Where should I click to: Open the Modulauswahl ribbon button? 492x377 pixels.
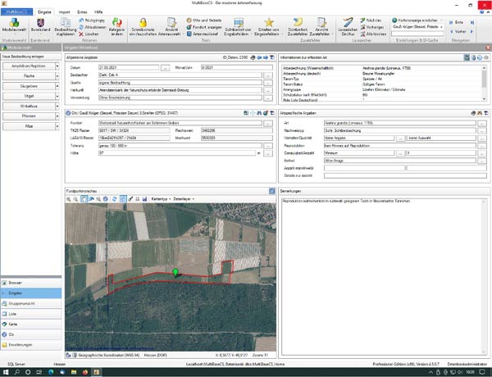(x=14, y=25)
